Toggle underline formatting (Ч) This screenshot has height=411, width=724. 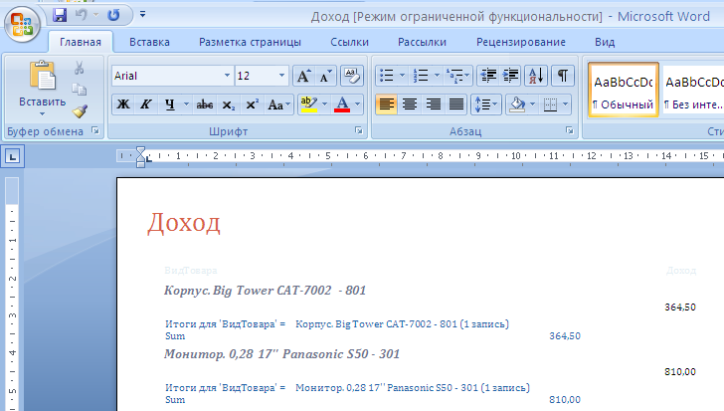click(x=170, y=104)
